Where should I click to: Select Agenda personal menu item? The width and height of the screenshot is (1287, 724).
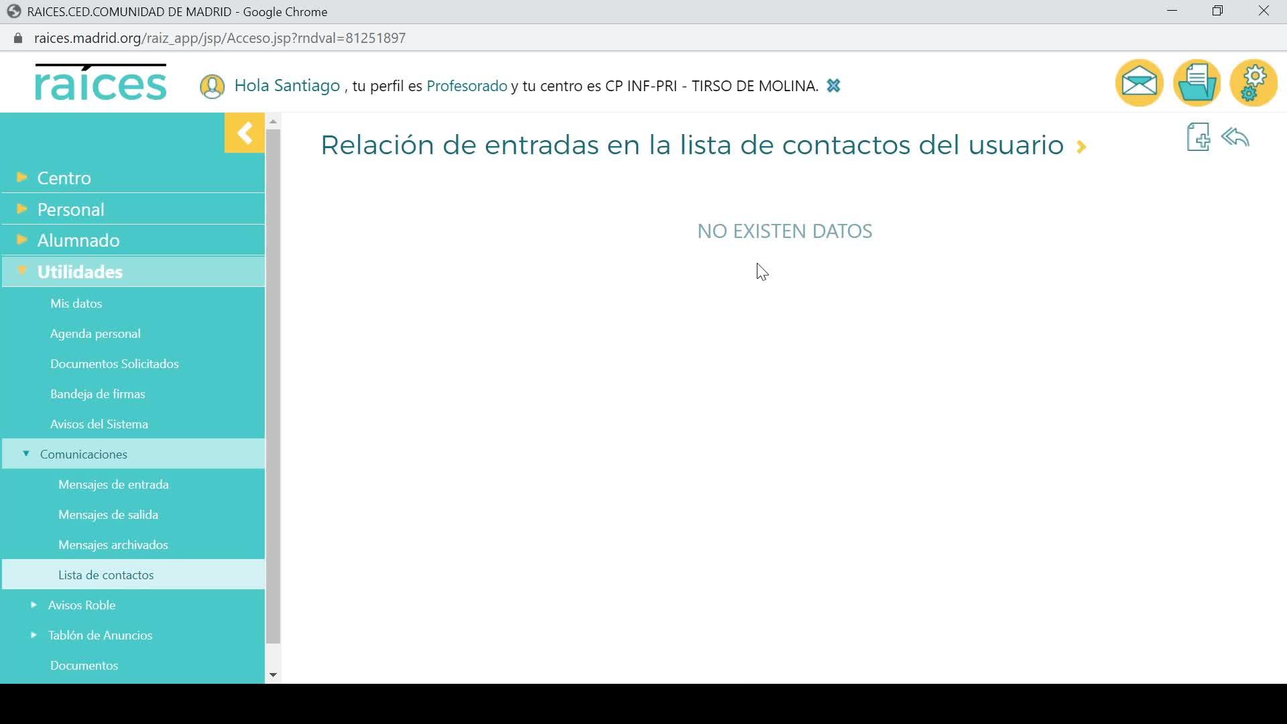(x=95, y=333)
